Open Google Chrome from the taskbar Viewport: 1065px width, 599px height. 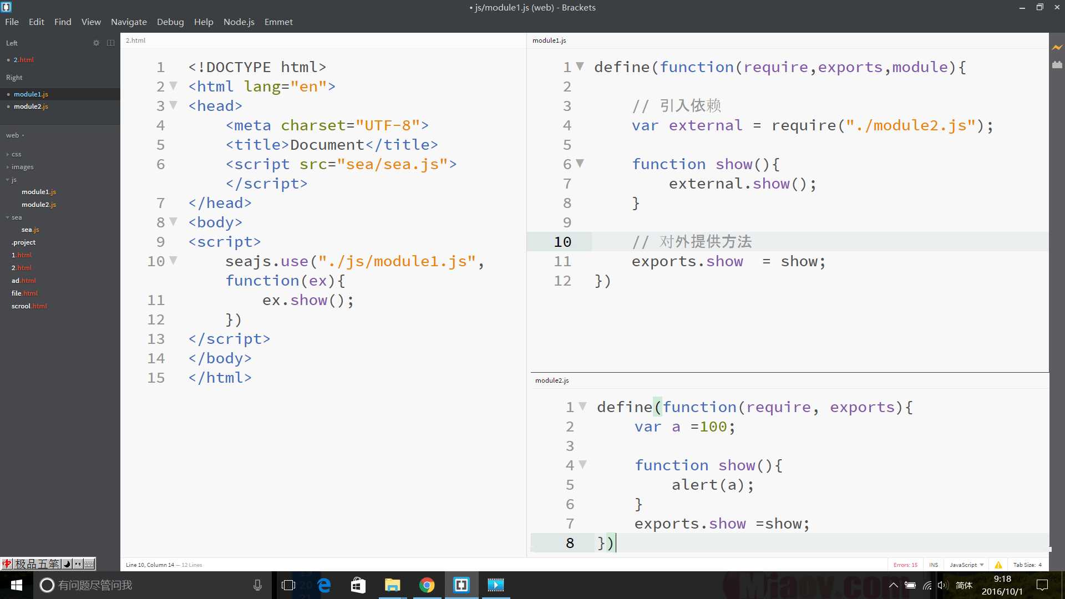tap(427, 585)
